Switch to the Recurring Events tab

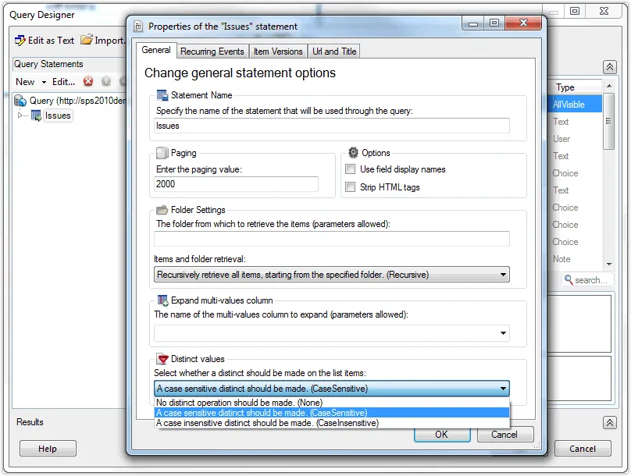click(212, 52)
